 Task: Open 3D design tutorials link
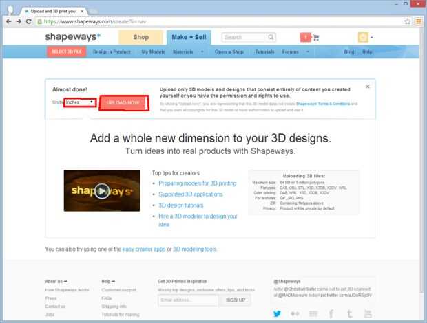click(x=181, y=205)
